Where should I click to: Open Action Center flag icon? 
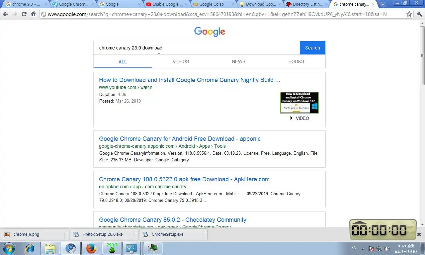coord(372,248)
